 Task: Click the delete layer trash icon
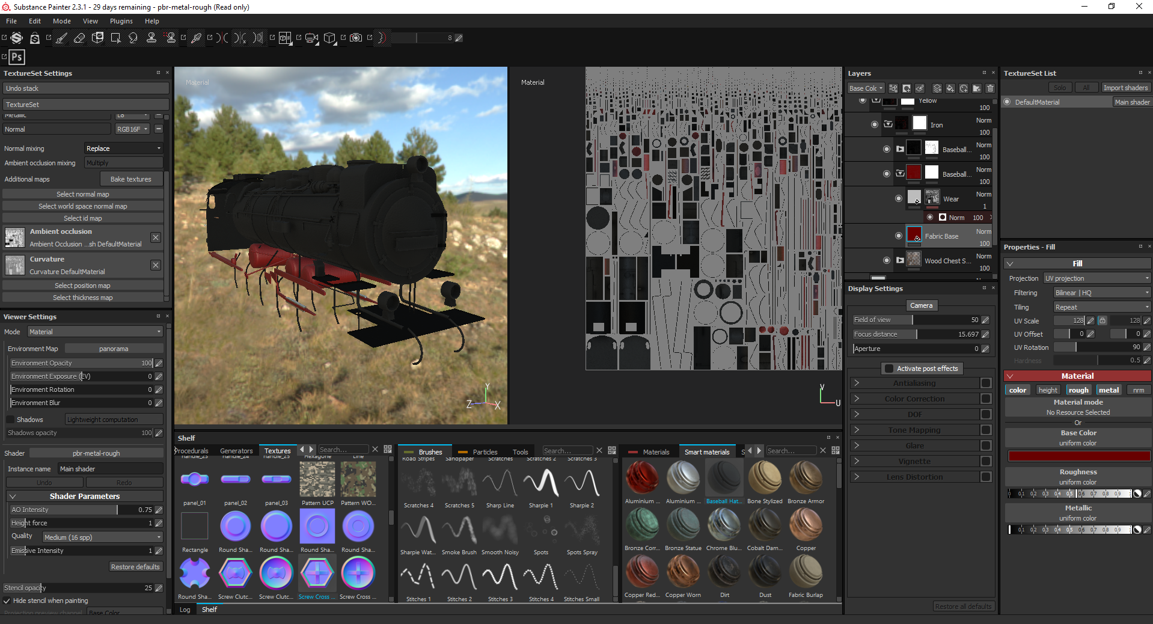pyautogui.click(x=990, y=88)
